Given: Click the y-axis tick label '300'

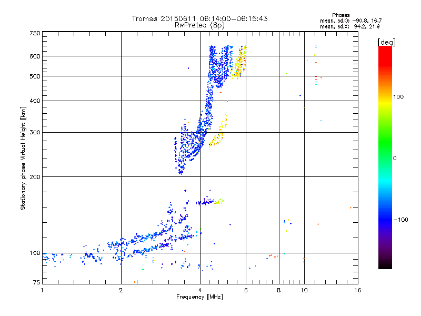Looking at the screenshot, I should pyautogui.click(x=35, y=132).
